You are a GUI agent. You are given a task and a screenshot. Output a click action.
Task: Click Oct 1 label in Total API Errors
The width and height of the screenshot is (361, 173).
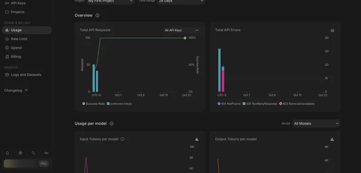coord(247,95)
